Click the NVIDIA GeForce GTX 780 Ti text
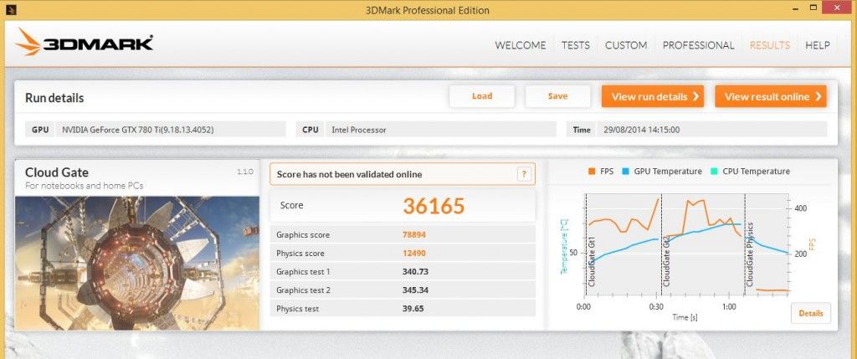Image resolution: width=857 pixels, height=359 pixels. click(x=138, y=130)
